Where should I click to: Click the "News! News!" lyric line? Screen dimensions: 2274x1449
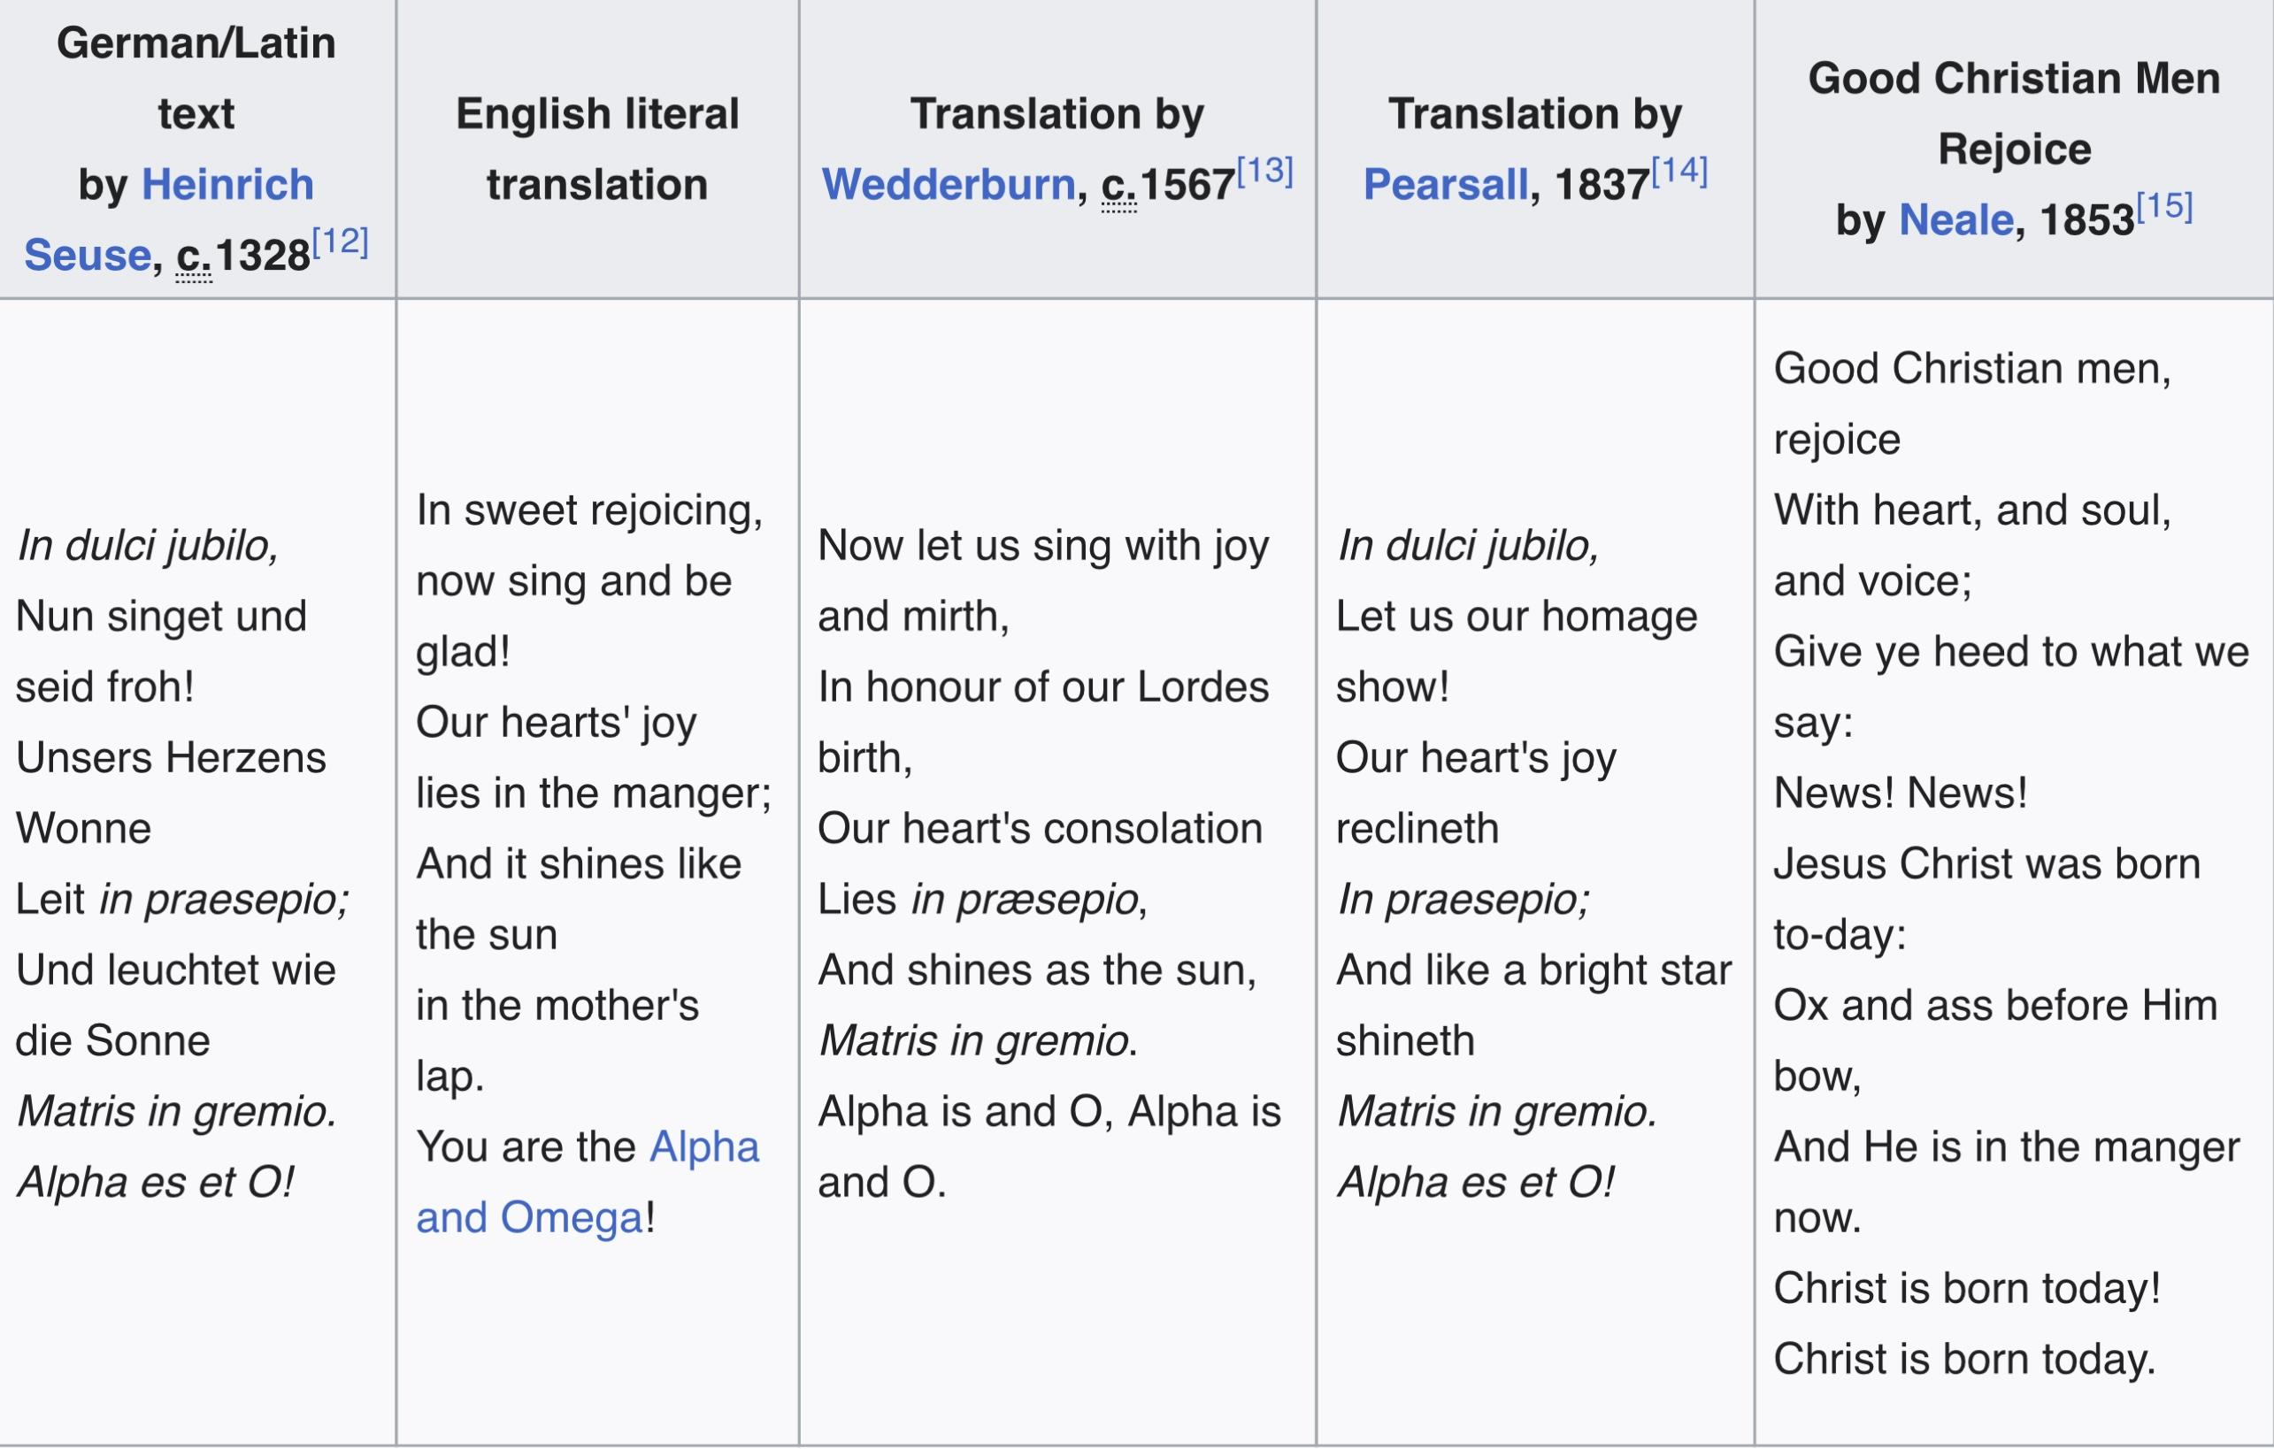pos(1900,793)
